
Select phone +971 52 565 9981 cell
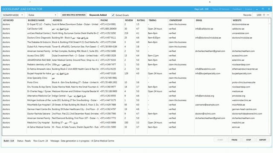[108, 78]
